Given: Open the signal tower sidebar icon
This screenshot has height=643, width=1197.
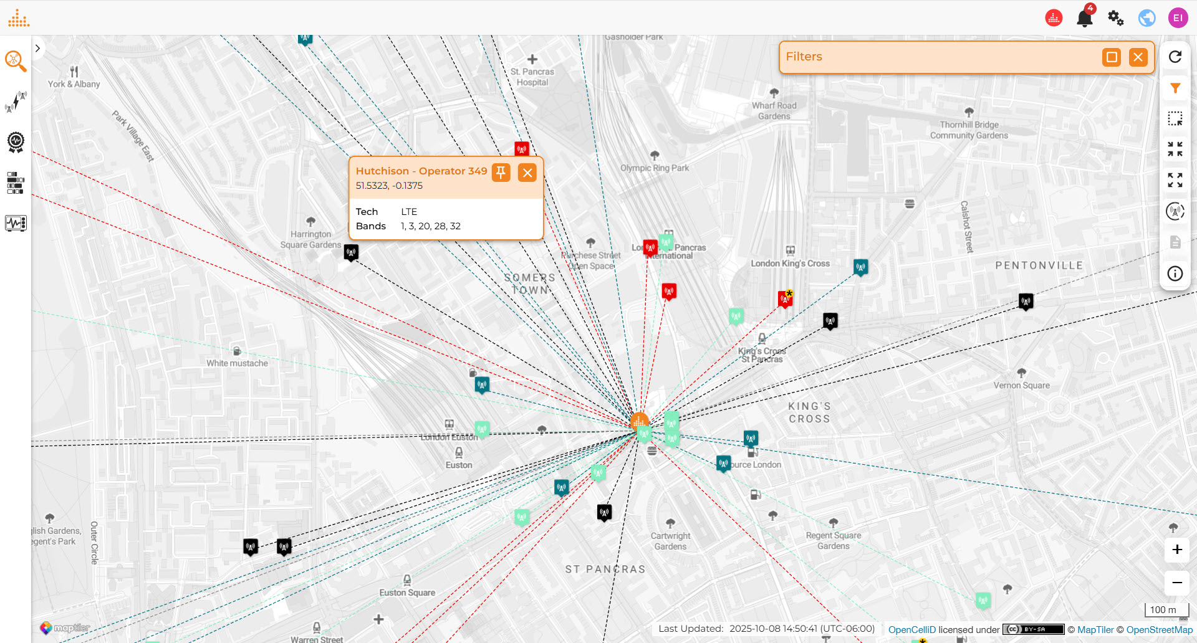Looking at the screenshot, I should click(x=16, y=101).
